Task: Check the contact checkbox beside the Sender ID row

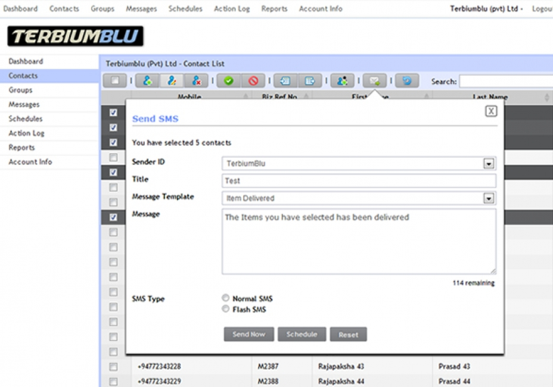Action: [x=113, y=157]
